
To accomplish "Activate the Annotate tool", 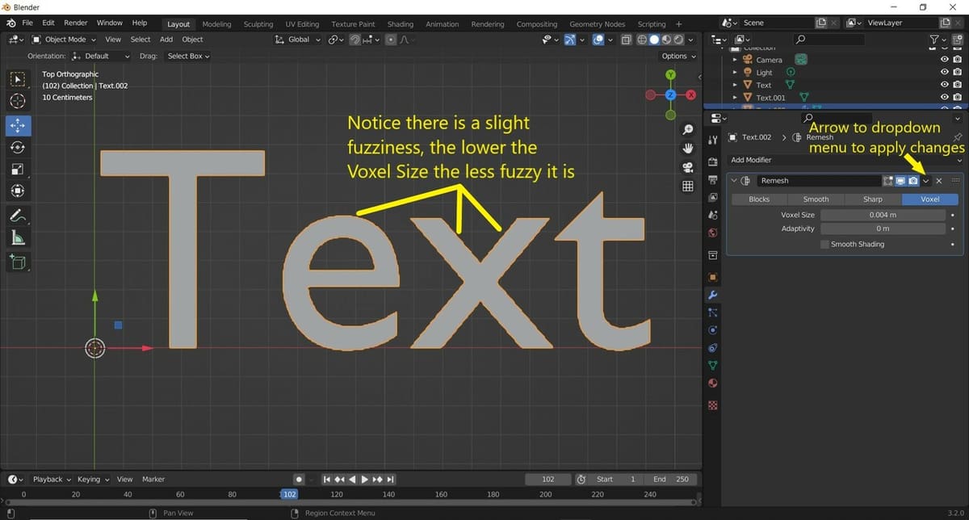I will pos(18,216).
